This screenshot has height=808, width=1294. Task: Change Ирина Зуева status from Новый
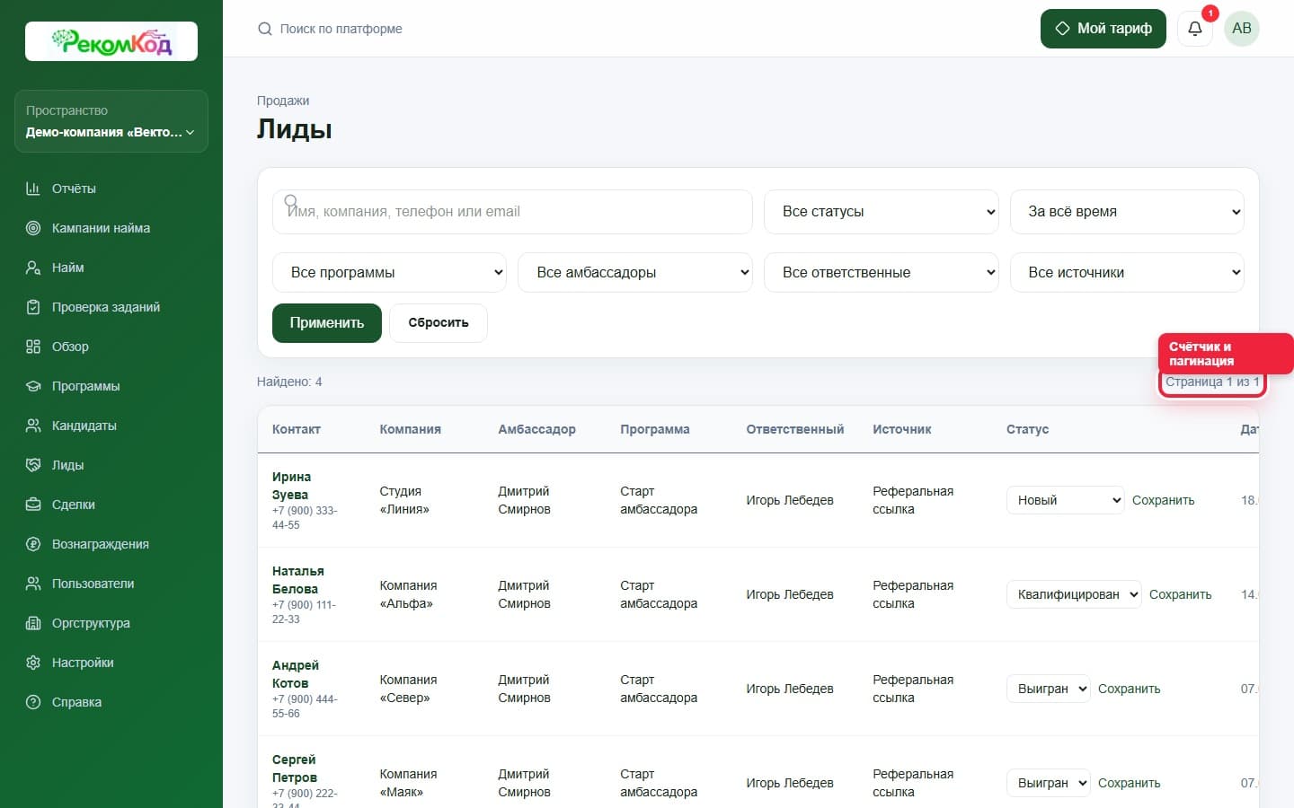[x=1066, y=500]
